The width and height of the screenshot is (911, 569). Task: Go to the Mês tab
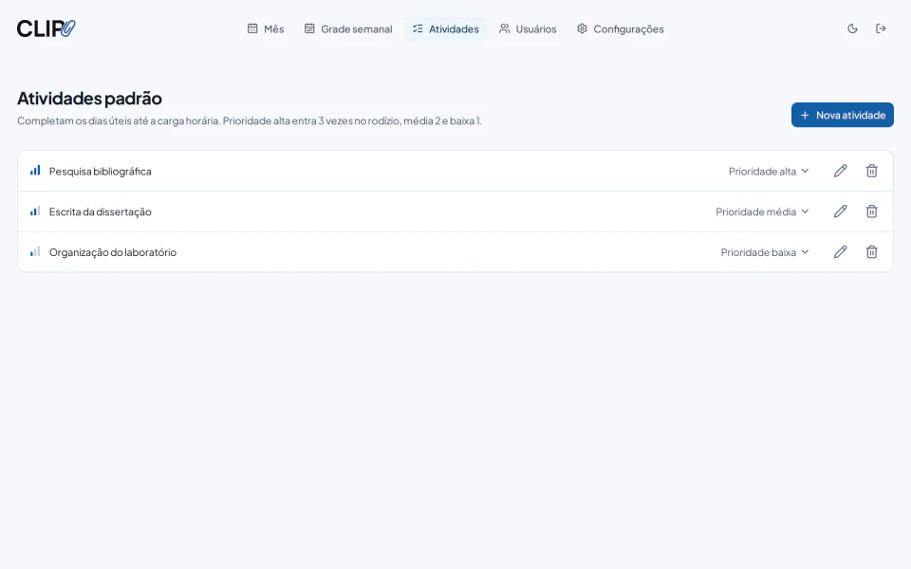pos(266,29)
